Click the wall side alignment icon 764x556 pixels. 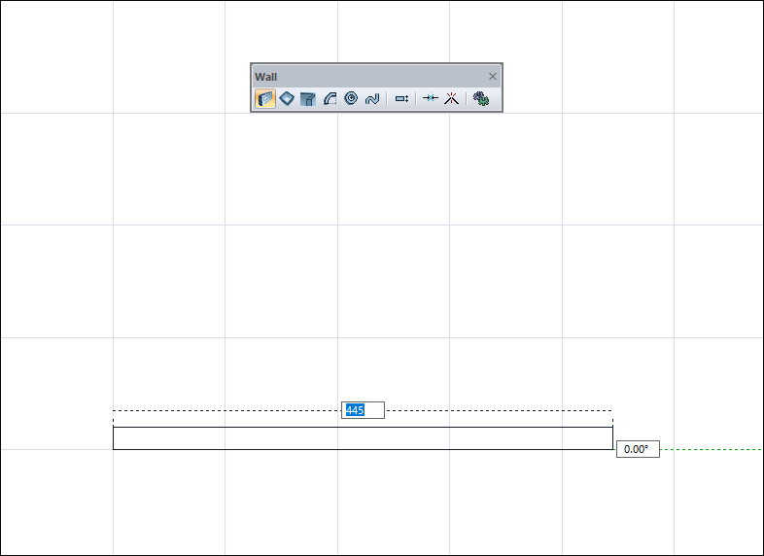click(401, 98)
